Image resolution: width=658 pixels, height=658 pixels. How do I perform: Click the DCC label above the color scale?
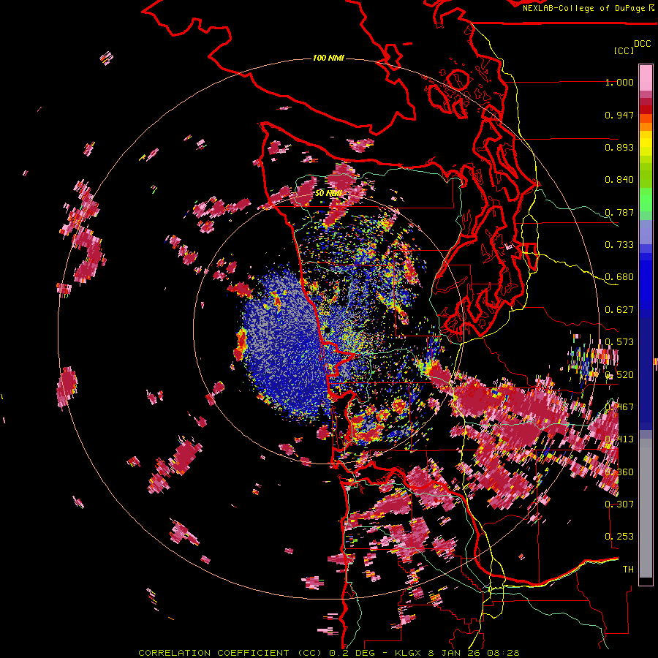click(642, 44)
